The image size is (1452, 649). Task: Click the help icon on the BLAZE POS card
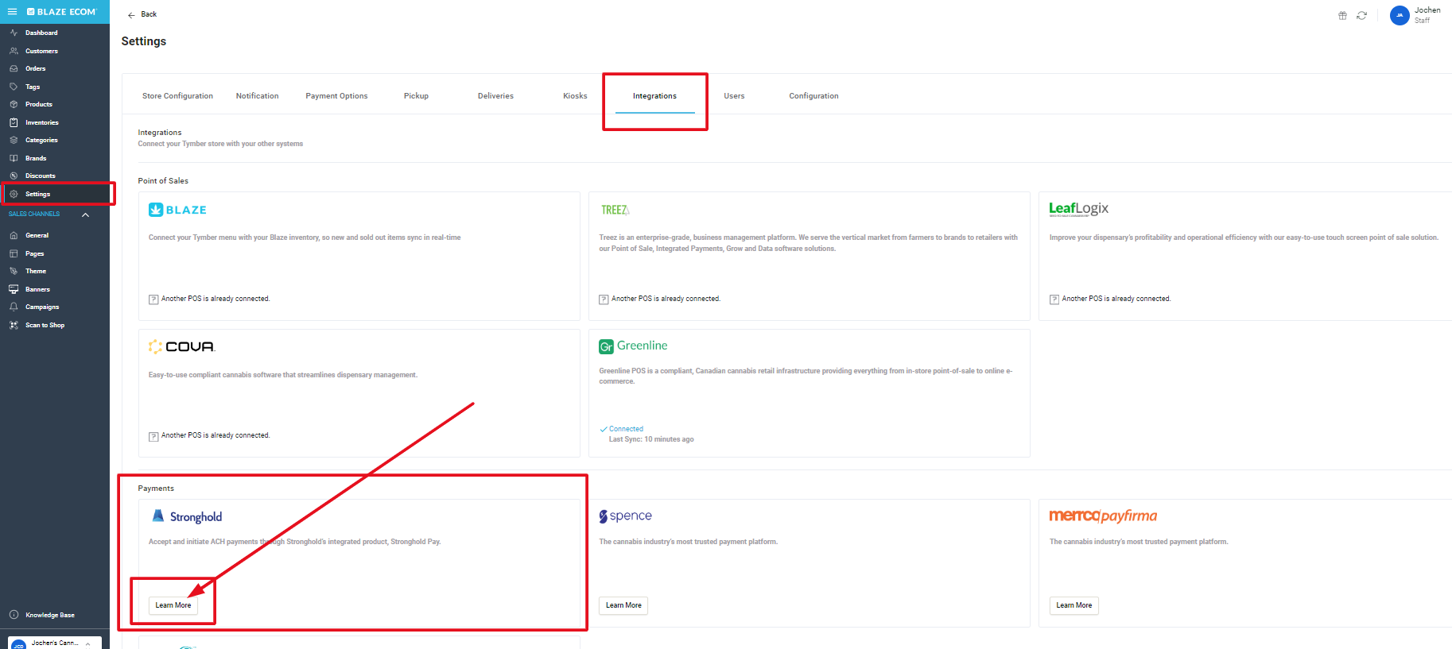point(153,299)
